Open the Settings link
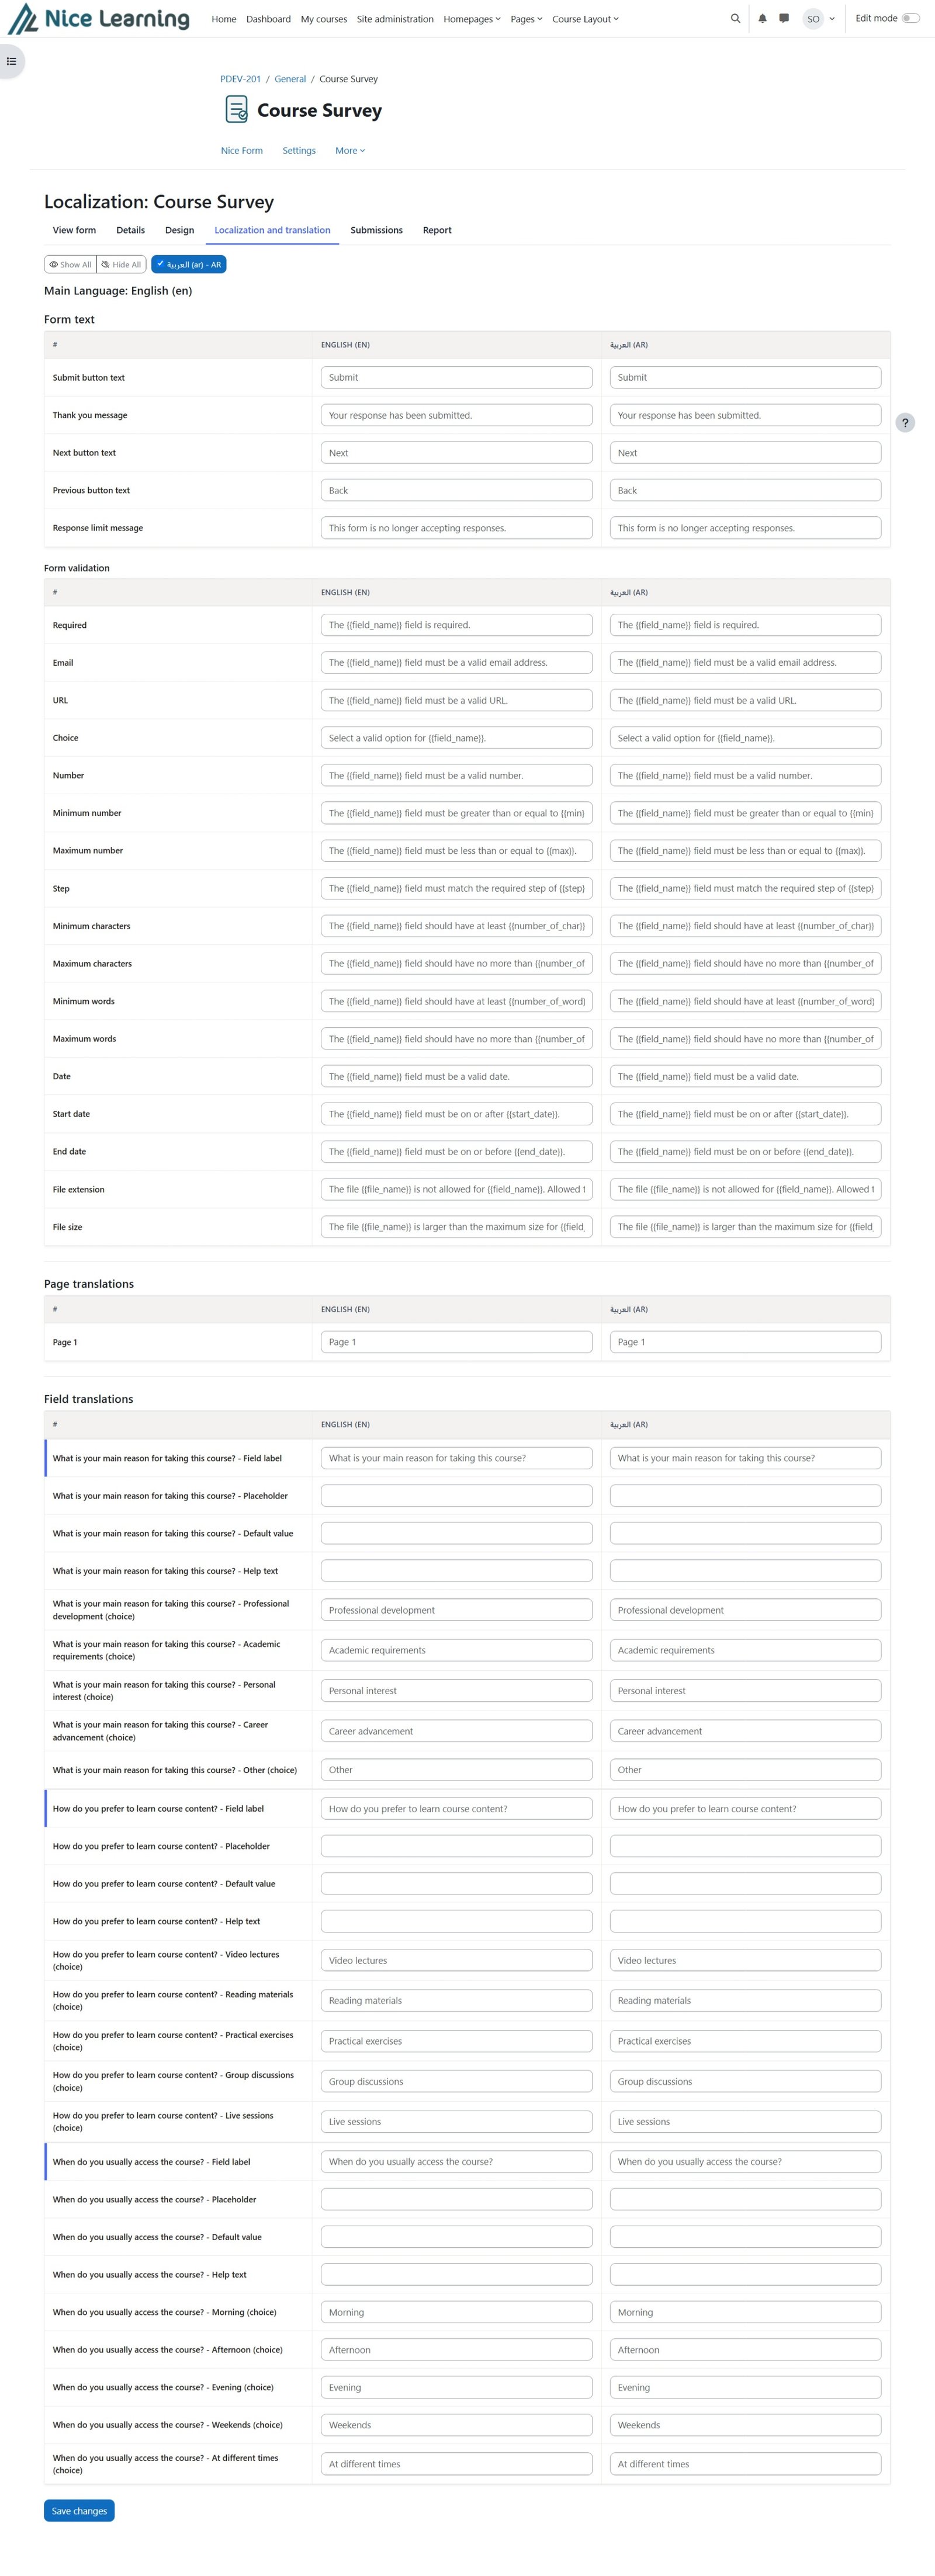Image resolution: width=935 pixels, height=2576 pixels. 298,151
